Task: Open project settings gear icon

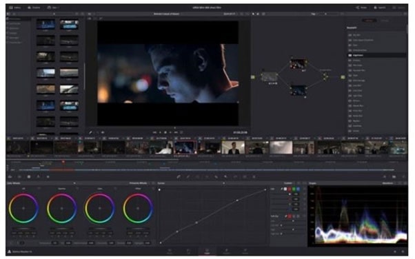Action: (403, 251)
